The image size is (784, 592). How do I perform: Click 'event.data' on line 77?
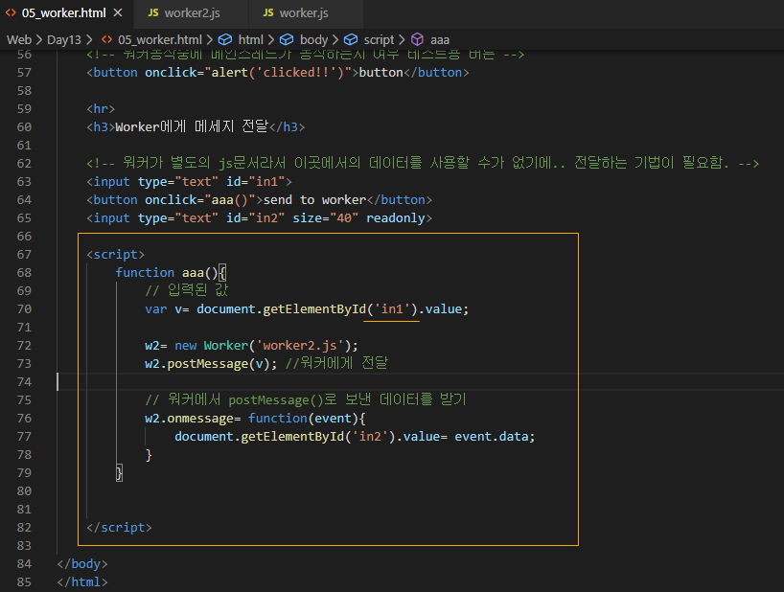491,437
